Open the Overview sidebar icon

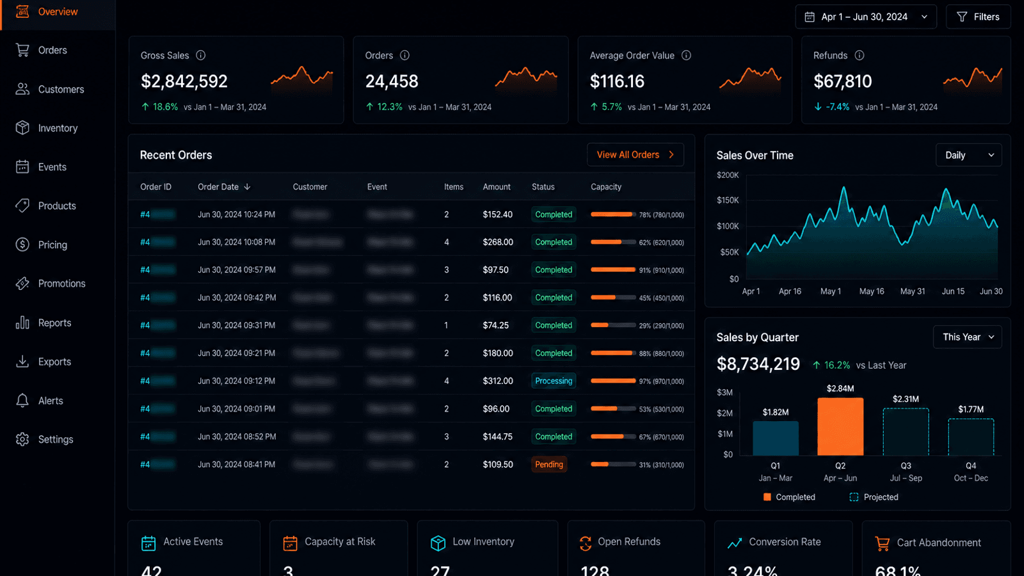(22, 12)
